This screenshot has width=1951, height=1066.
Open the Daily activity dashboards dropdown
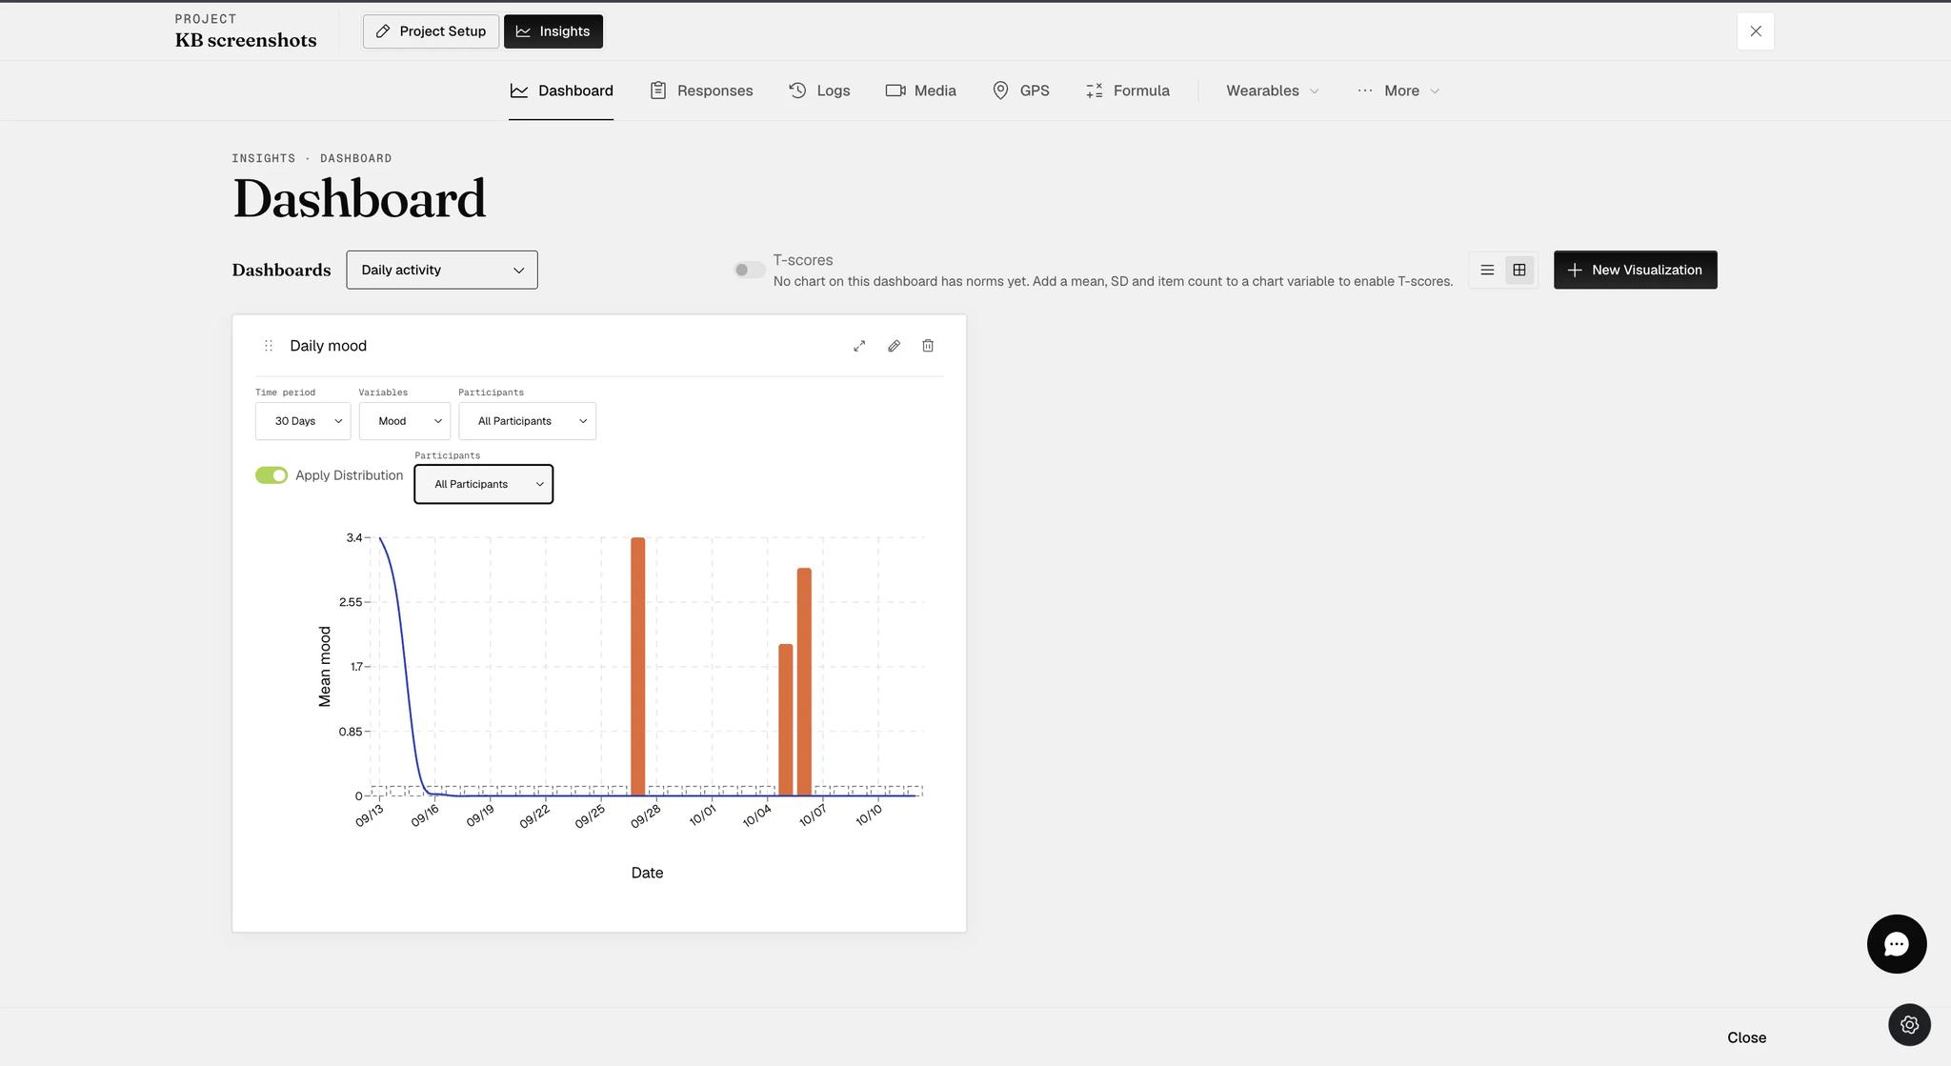pos(442,271)
